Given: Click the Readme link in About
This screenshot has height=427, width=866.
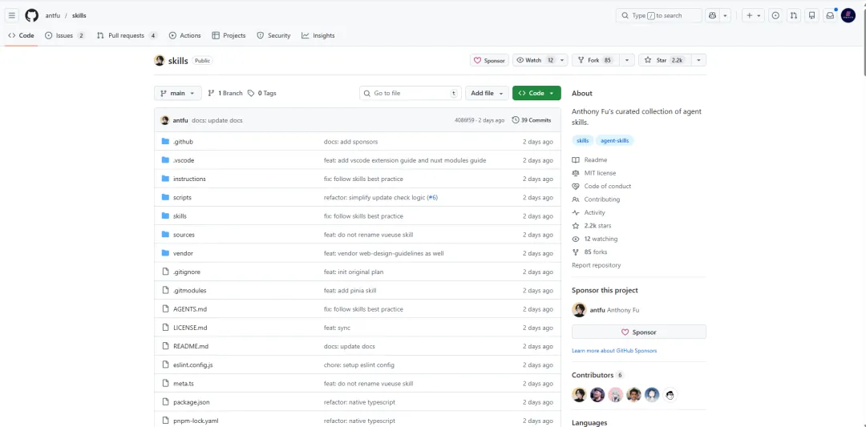Looking at the screenshot, I should click(595, 160).
